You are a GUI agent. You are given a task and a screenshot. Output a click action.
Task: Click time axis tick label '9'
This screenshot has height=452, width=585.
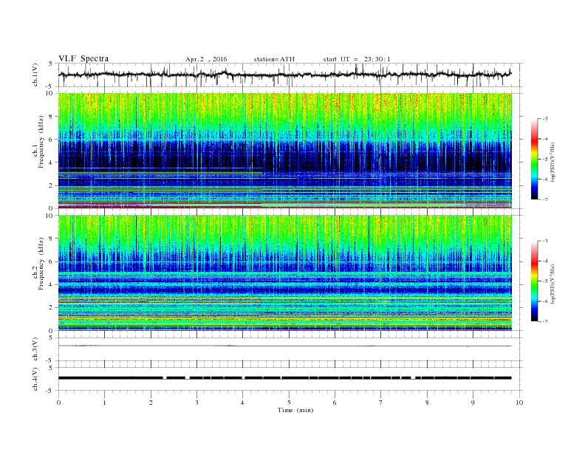coord(473,403)
